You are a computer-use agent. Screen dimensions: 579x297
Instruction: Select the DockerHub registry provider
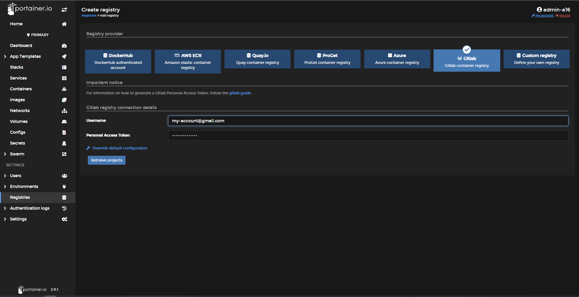point(118,61)
